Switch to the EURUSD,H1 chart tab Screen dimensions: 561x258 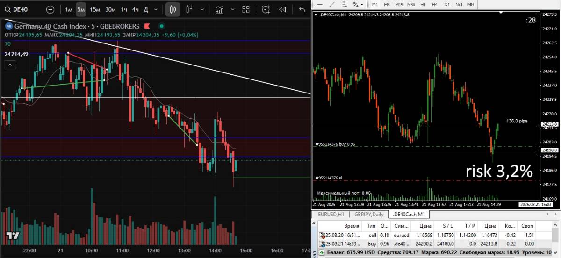coord(331,214)
